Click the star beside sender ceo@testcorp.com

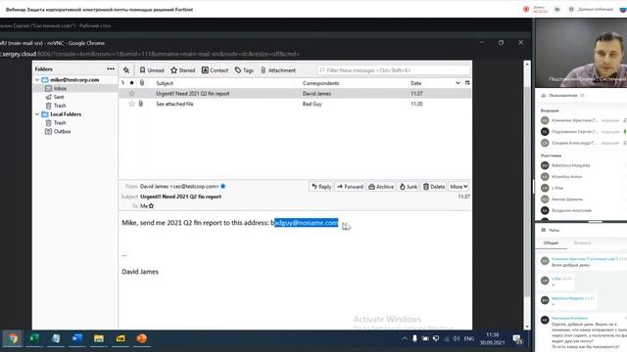tap(223, 186)
